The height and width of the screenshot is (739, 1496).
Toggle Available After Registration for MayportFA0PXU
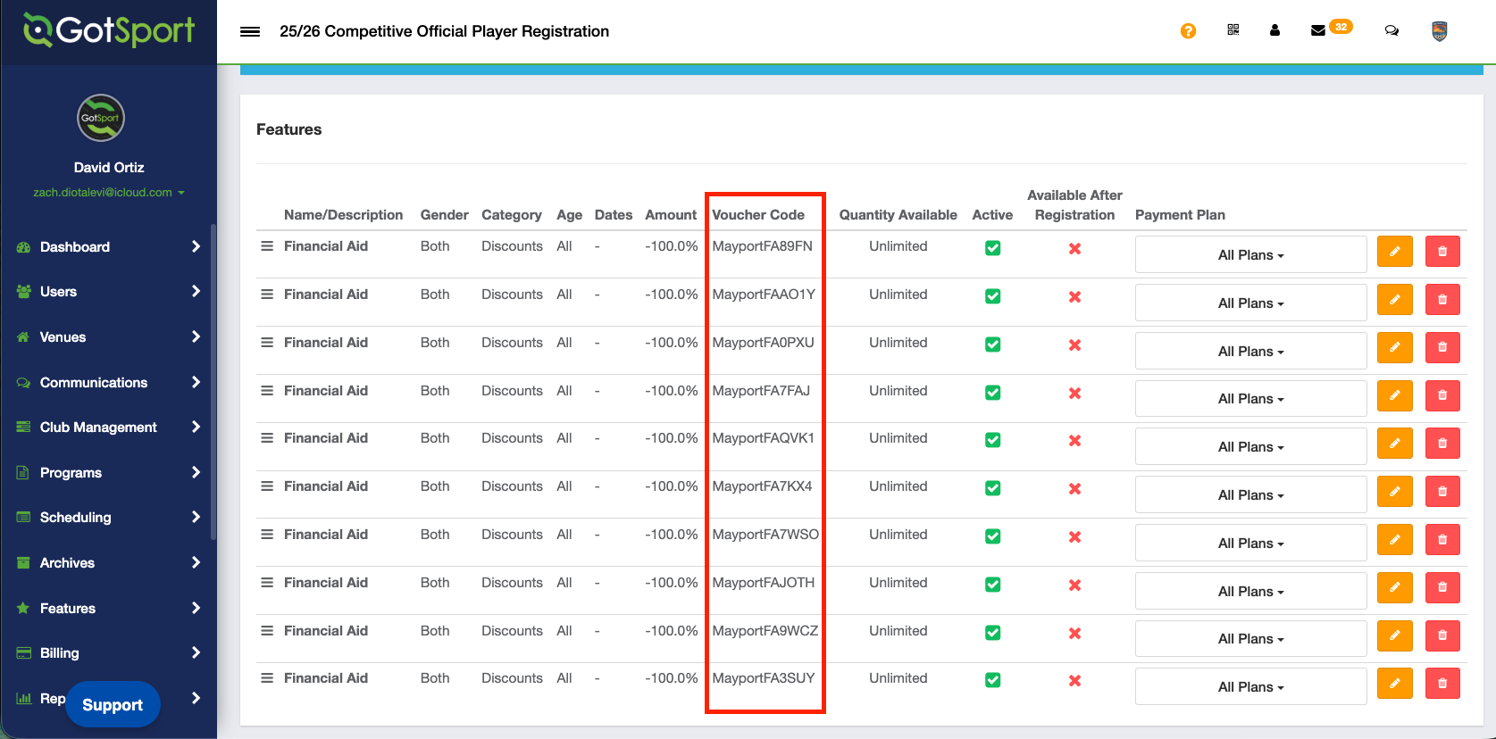point(1074,345)
